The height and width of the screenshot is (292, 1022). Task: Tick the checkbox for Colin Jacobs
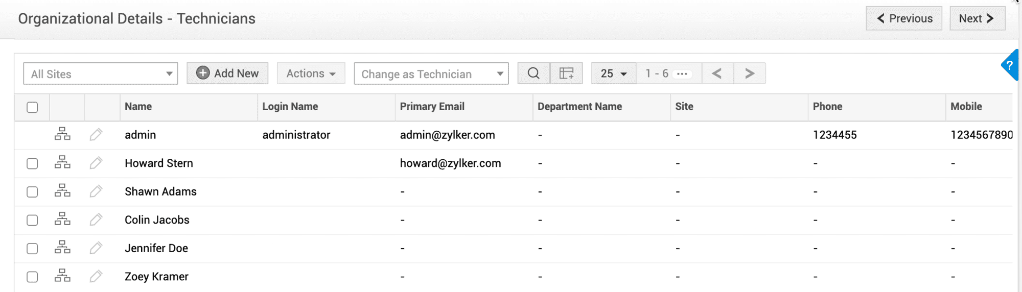pyautogui.click(x=32, y=220)
